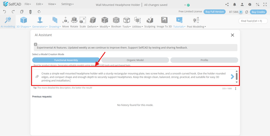Viewport: 270px width, 136px height.
Task: Select the Move tool
Action: [x=65, y=22]
